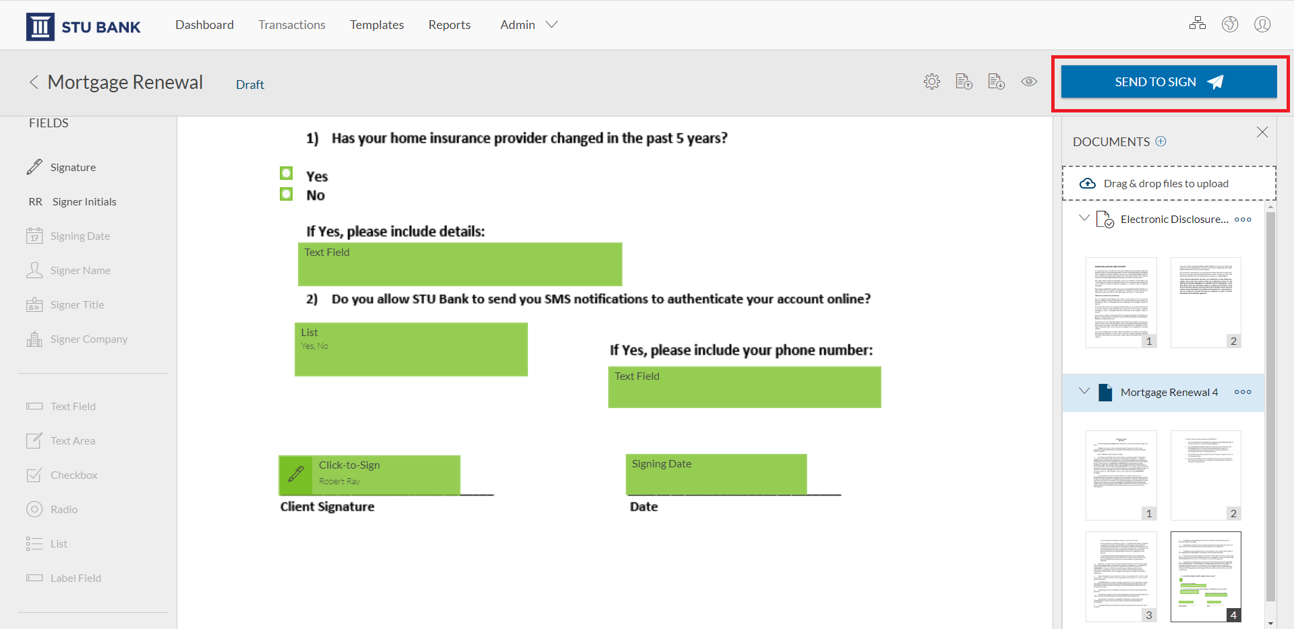Click the Mortgage Renewal title text

[x=125, y=82]
